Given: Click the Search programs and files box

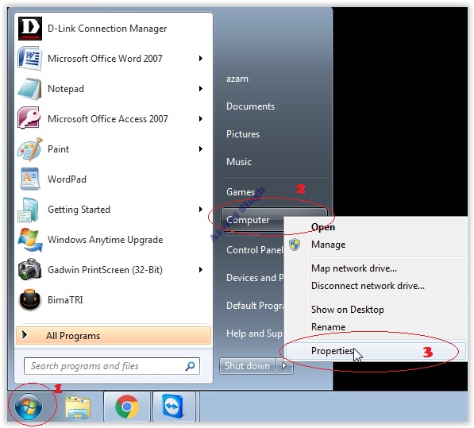Looking at the screenshot, I should tap(112, 366).
